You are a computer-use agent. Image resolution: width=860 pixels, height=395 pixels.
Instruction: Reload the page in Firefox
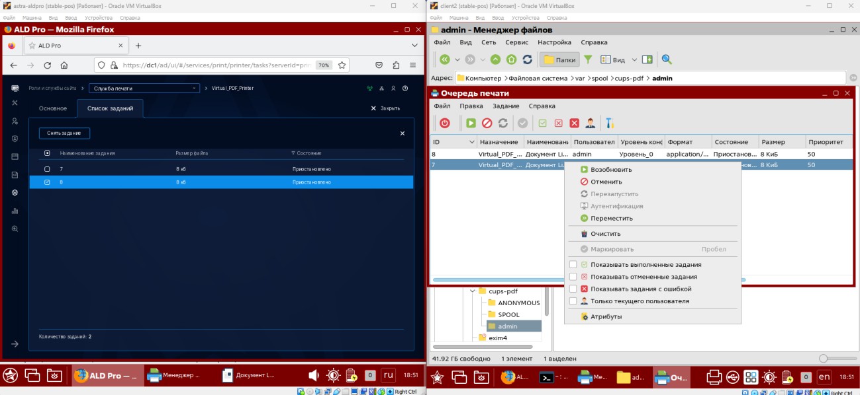coord(47,65)
